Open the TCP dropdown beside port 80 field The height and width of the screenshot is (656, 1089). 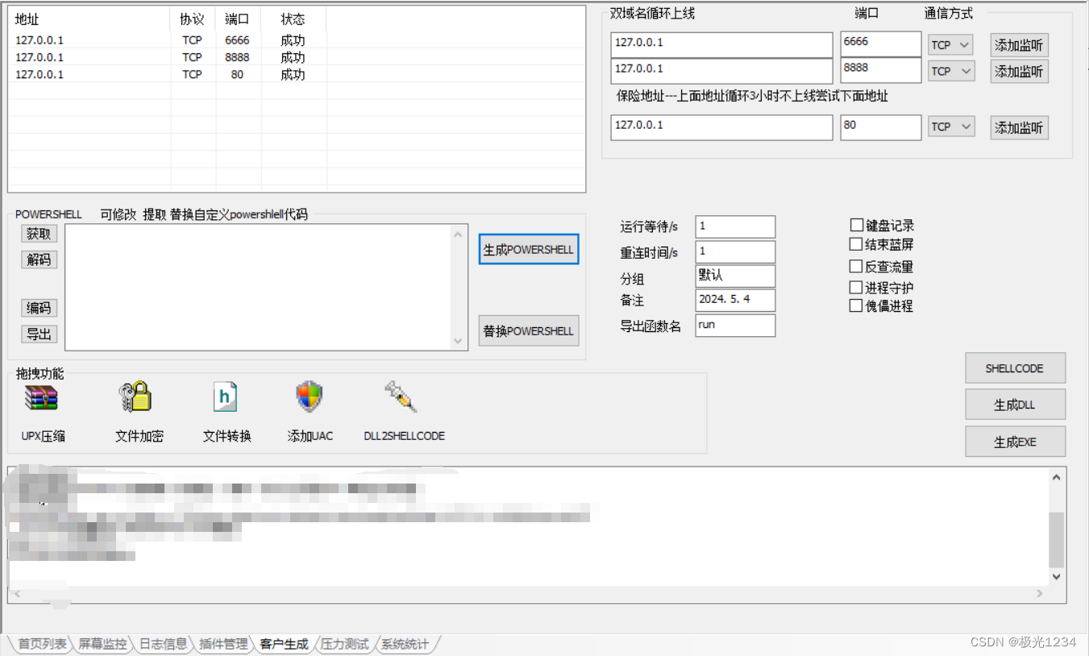[951, 127]
